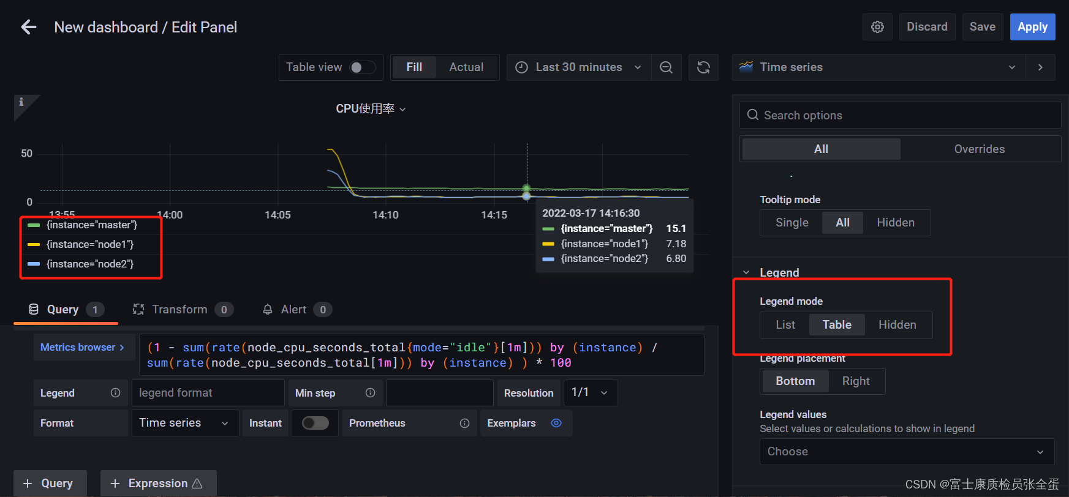
Task: Open Legend values Choose dropdown
Action: click(x=907, y=452)
